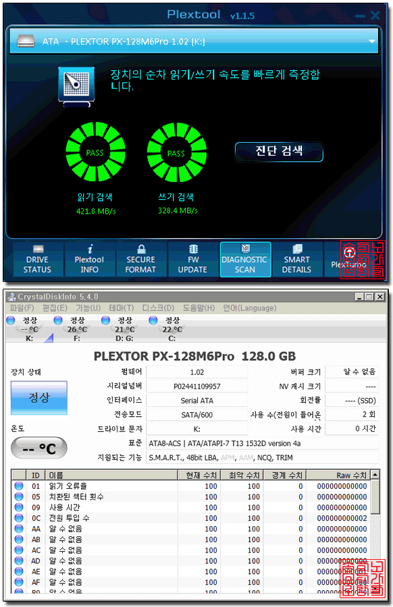Viewport: 393px width, 607px height.
Task: Minimize the Plextool window
Action: tap(360, 16)
